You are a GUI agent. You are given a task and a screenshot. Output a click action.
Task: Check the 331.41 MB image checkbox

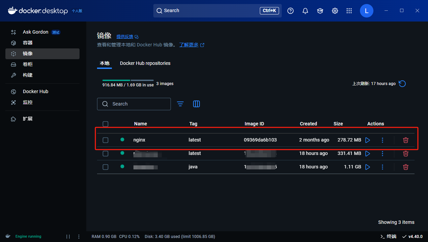105,154
